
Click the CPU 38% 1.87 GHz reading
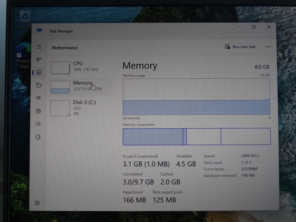click(x=86, y=69)
